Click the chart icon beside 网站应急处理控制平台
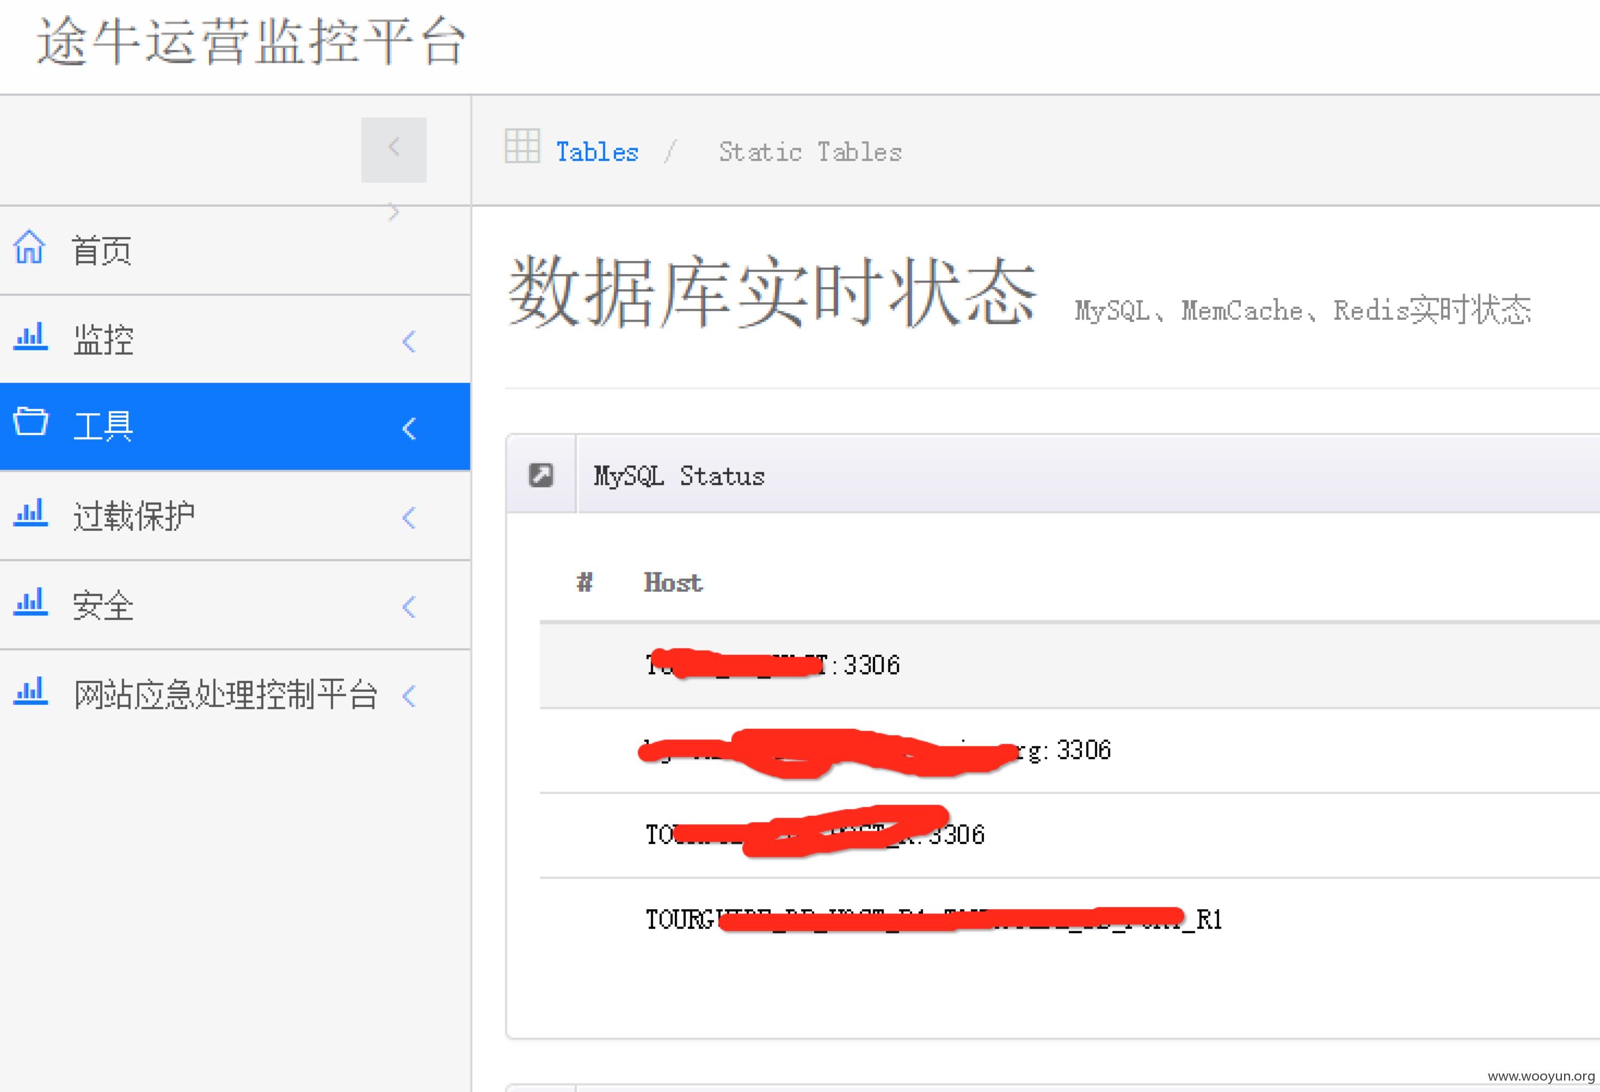The width and height of the screenshot is (1600, 1092). click(x=30, y=691)
